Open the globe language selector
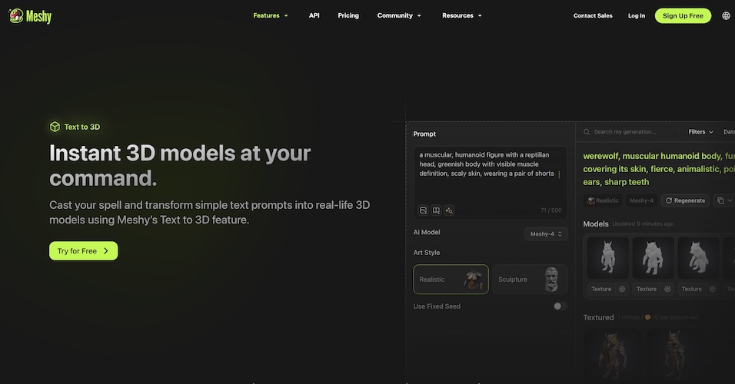This screenshot has height=384, width=735. [x=726, y=15]
